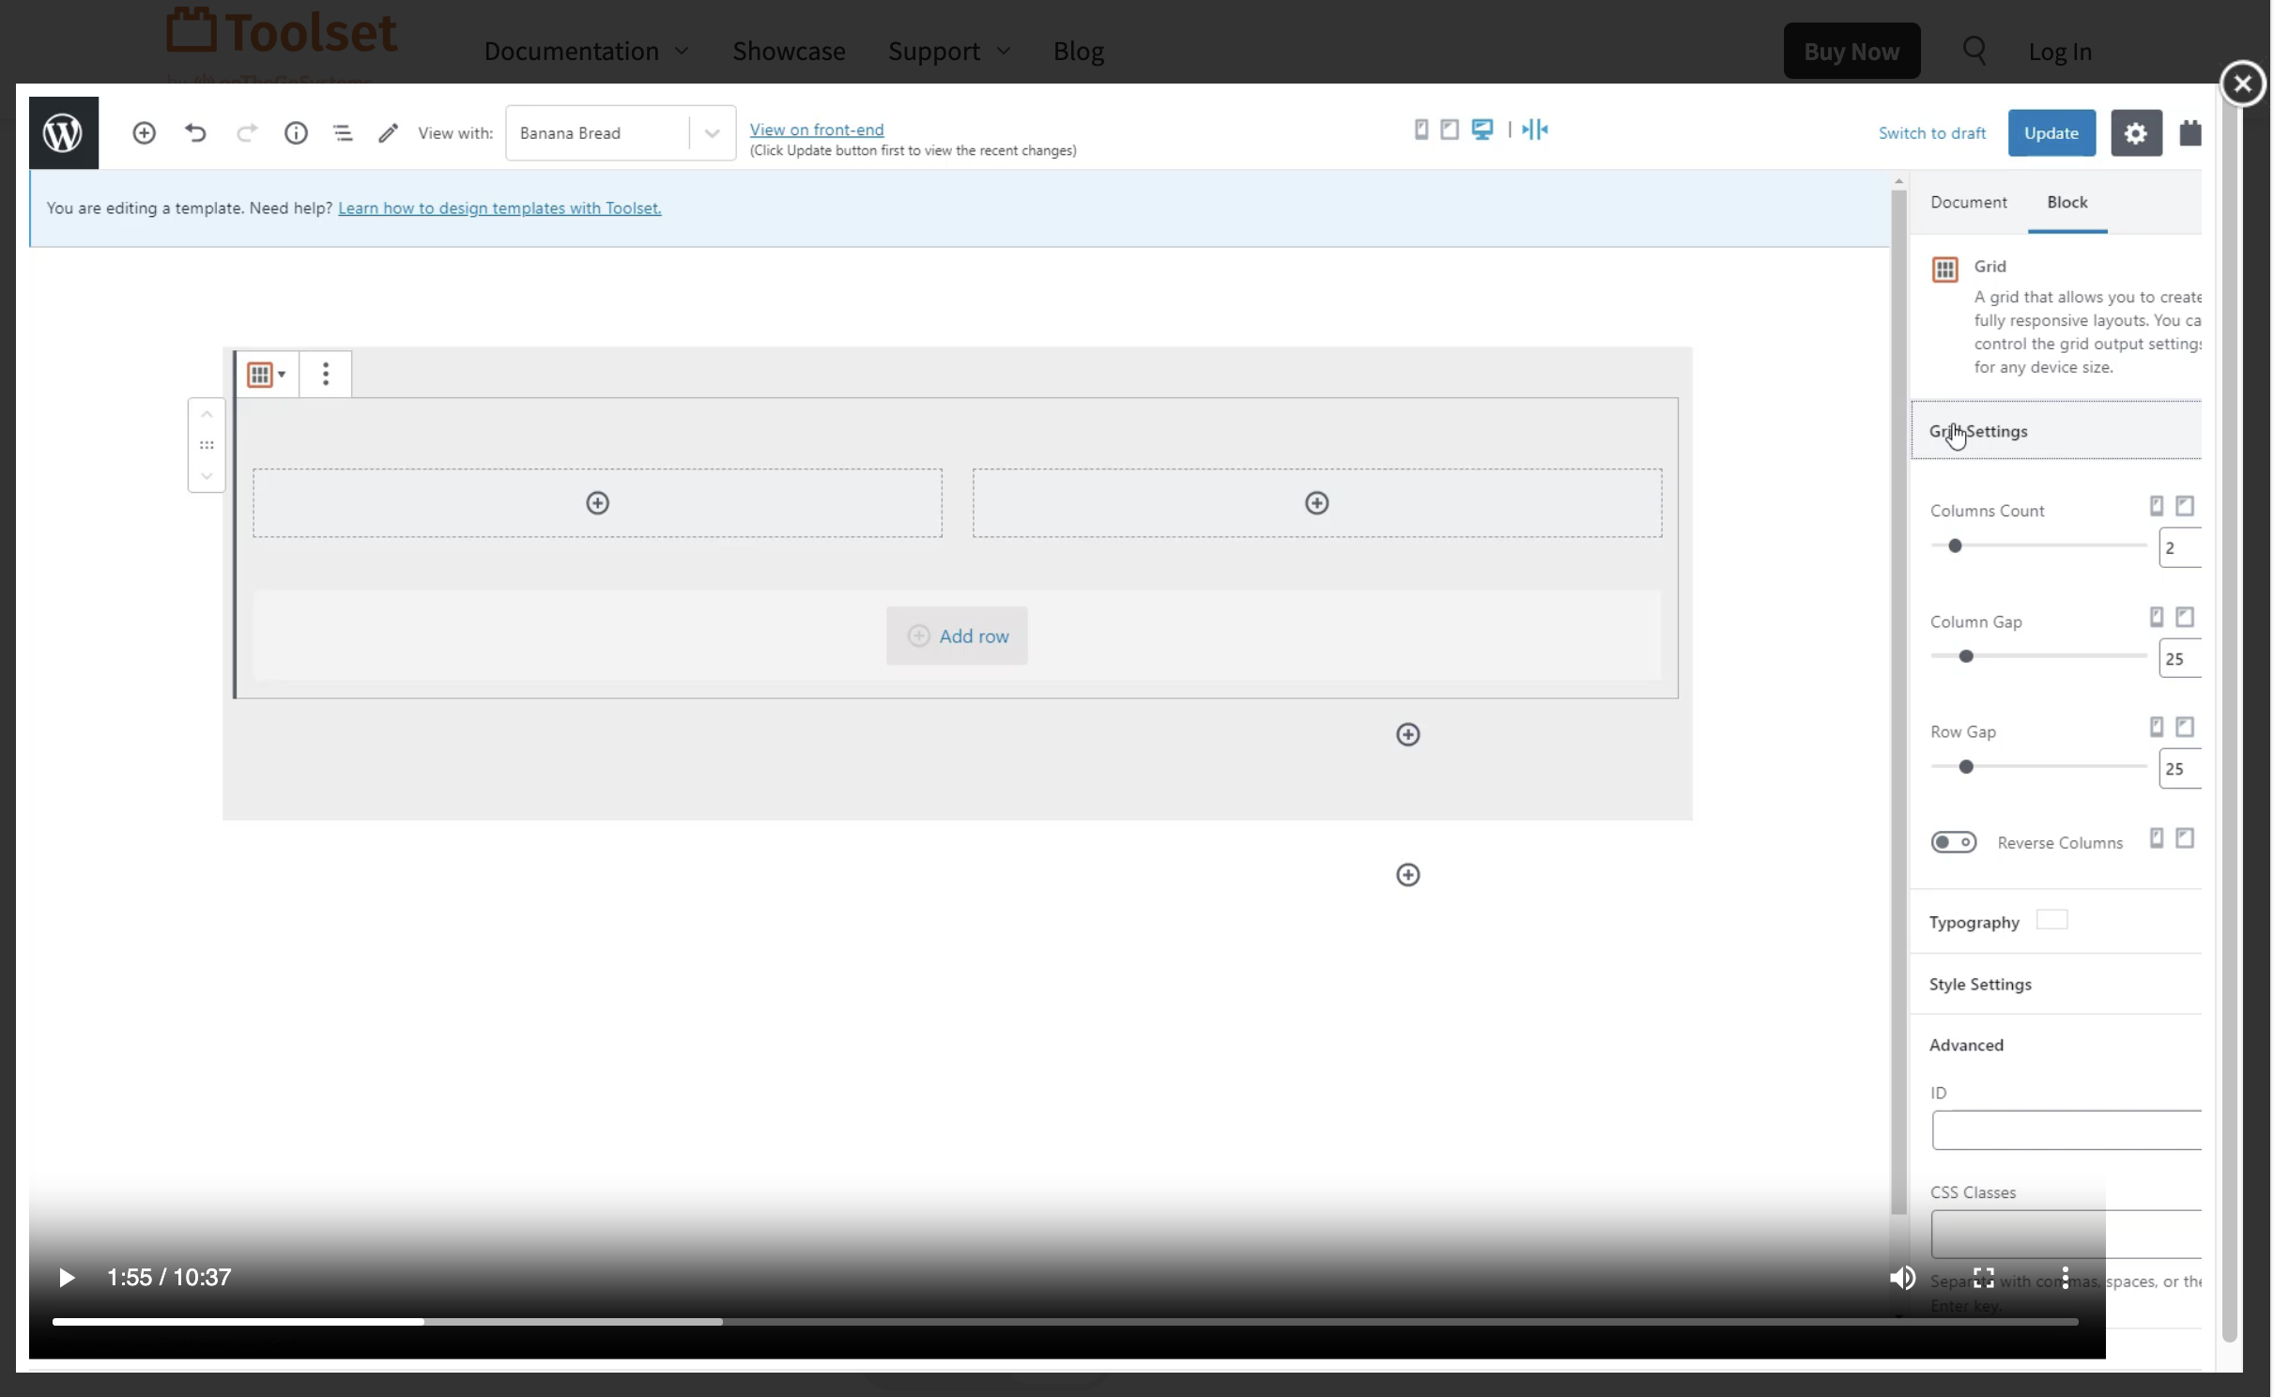
Task: Click Switch to draft
Action: tap(1931, 133)
